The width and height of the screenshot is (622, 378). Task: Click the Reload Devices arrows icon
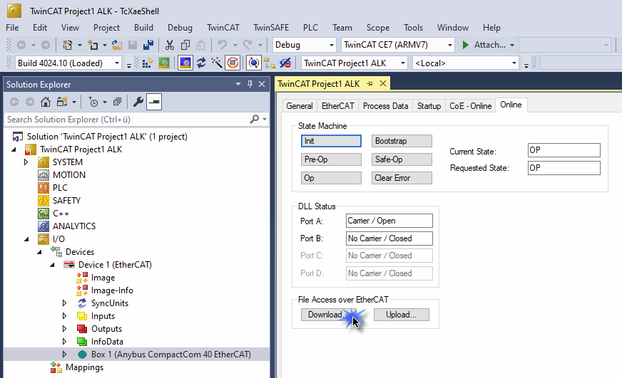(x=201, y=63)
